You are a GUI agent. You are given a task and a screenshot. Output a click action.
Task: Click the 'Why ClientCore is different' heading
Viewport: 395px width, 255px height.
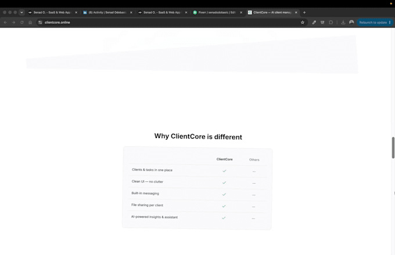pyautogui.click(x=198, y=136)
